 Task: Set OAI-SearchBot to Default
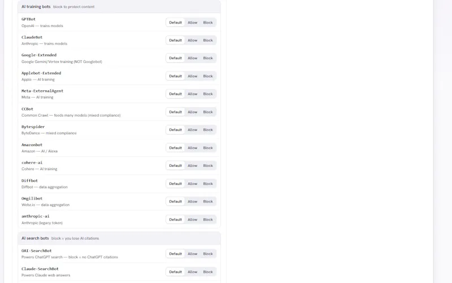[175, 254]
